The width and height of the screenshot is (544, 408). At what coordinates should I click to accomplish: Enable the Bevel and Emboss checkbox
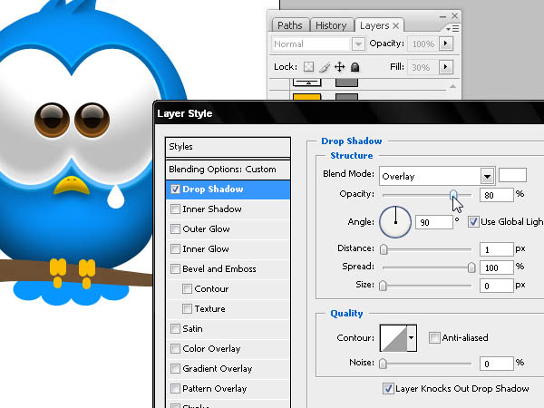coord(175,269)
